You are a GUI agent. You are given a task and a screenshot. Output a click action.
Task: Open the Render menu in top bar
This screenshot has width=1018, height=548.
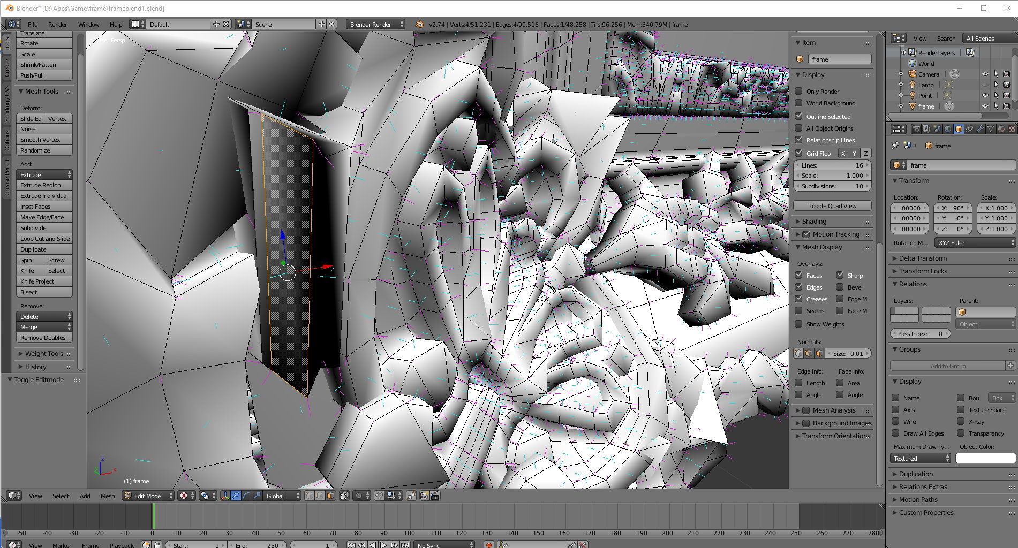(x=57, y=25)
